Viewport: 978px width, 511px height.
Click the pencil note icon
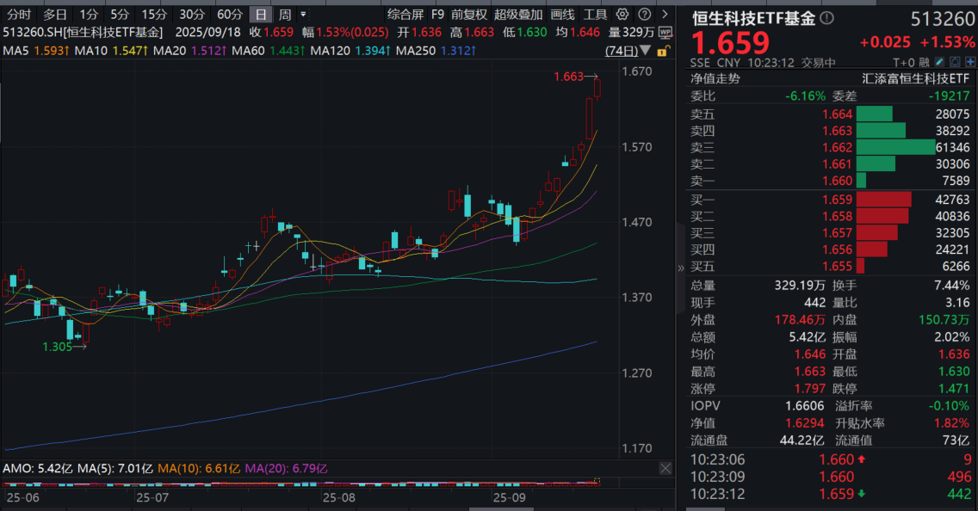939,62
